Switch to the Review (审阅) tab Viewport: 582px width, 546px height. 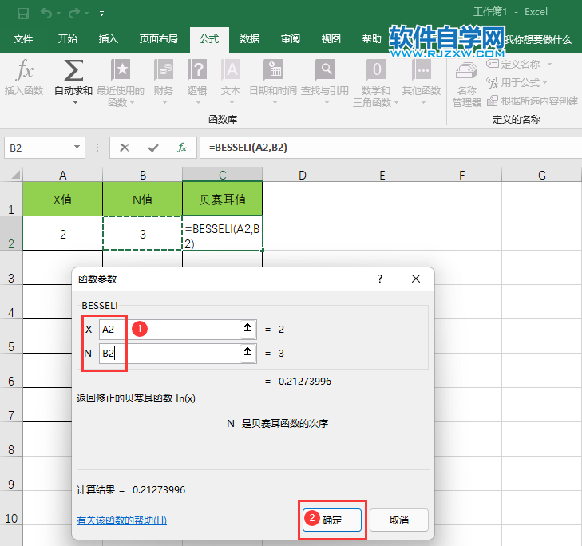click(x=291, y=39)
